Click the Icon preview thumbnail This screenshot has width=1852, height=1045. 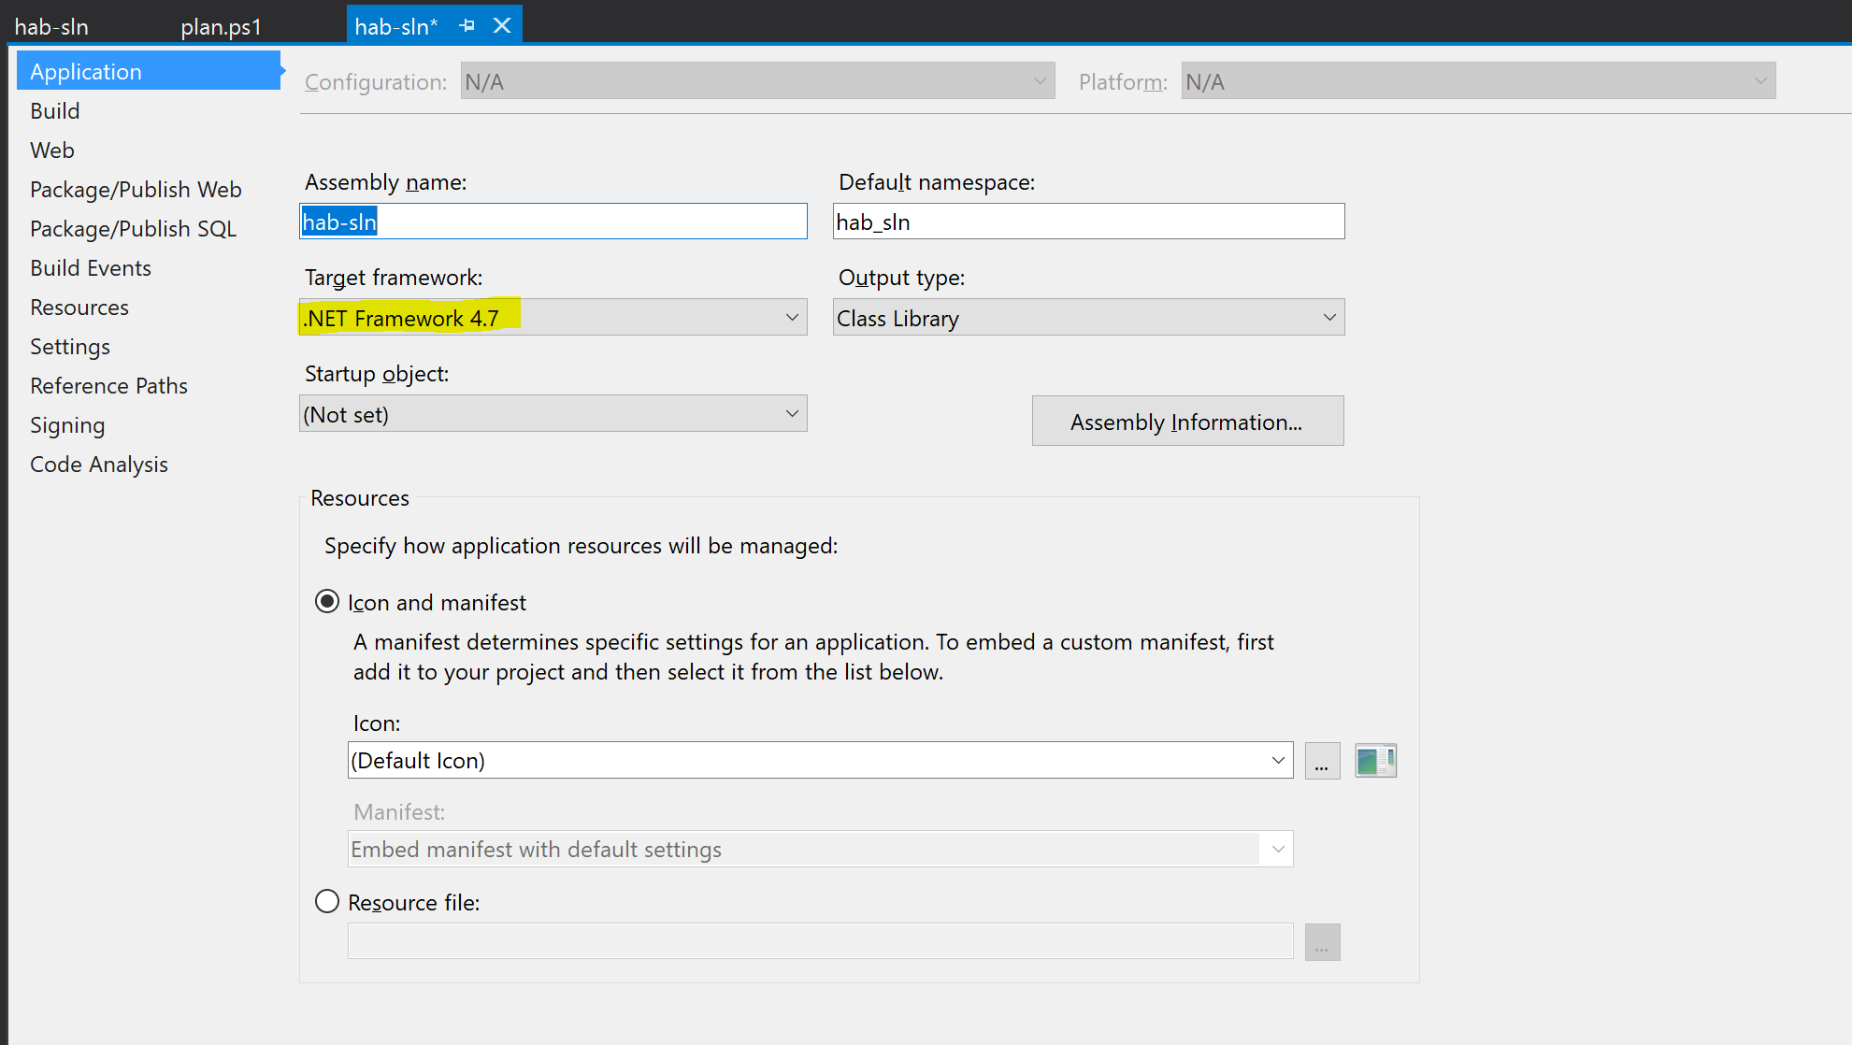coord(1375,760)
